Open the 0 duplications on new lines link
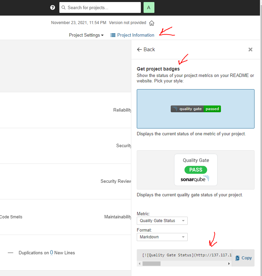Image resolution: width=262 pixels, height=276 pixels. pos(52,253)
